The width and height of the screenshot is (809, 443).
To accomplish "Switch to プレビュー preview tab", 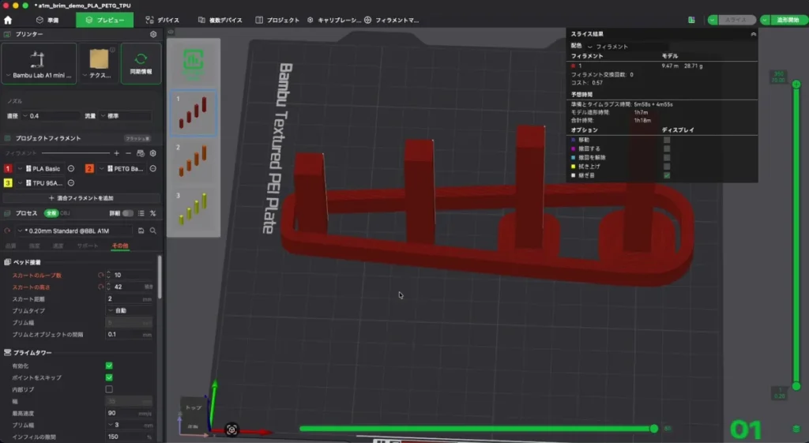I will coord(105,20).
